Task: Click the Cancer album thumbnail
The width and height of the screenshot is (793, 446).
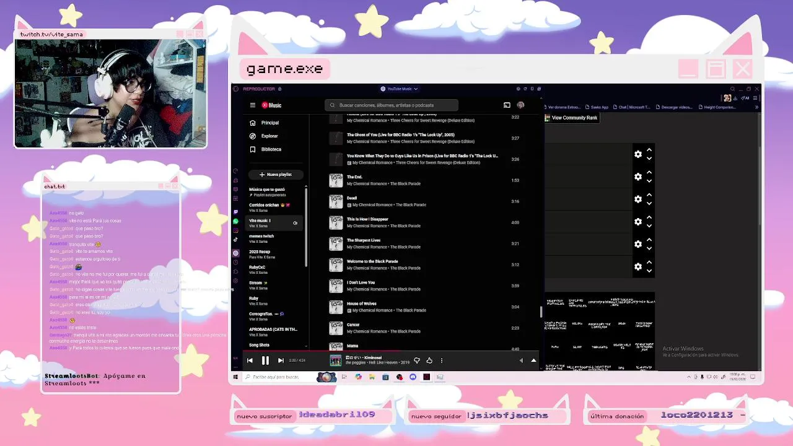Action: tap(336, 328)
